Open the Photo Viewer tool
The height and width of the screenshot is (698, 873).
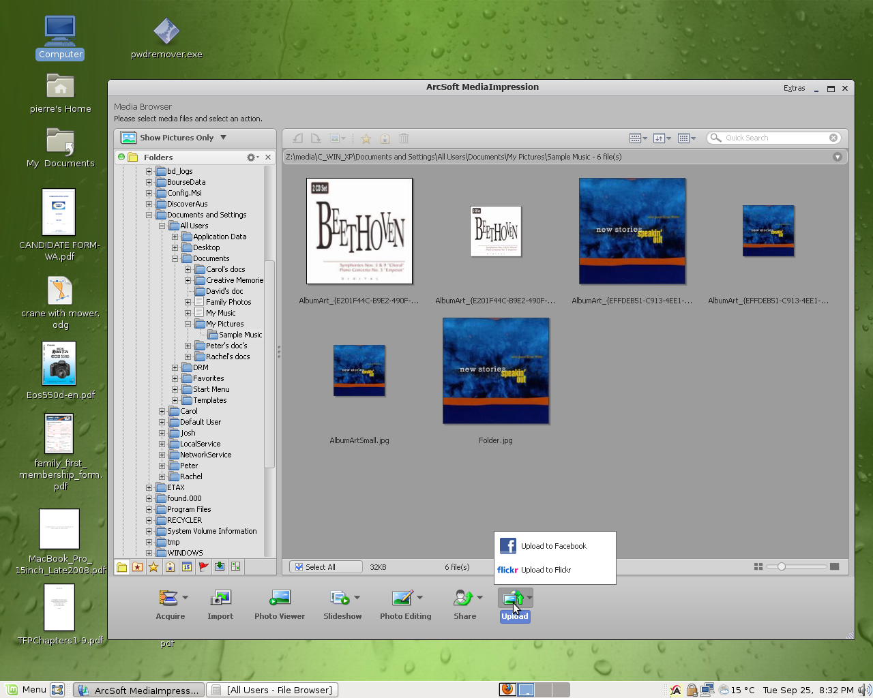click(x=280, y=598)
